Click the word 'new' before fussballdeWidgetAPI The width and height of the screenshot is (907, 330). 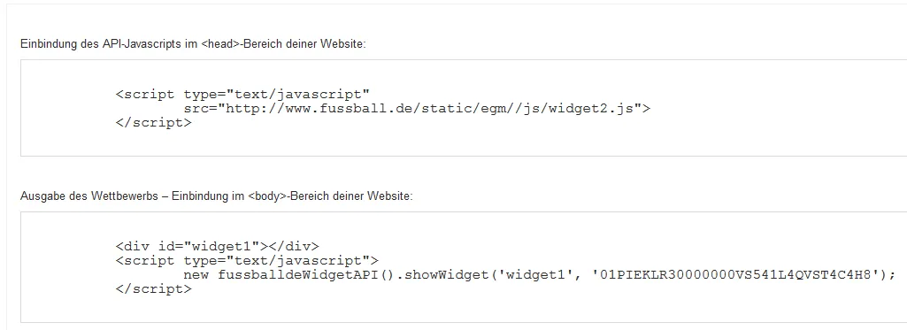pos(196,274)
